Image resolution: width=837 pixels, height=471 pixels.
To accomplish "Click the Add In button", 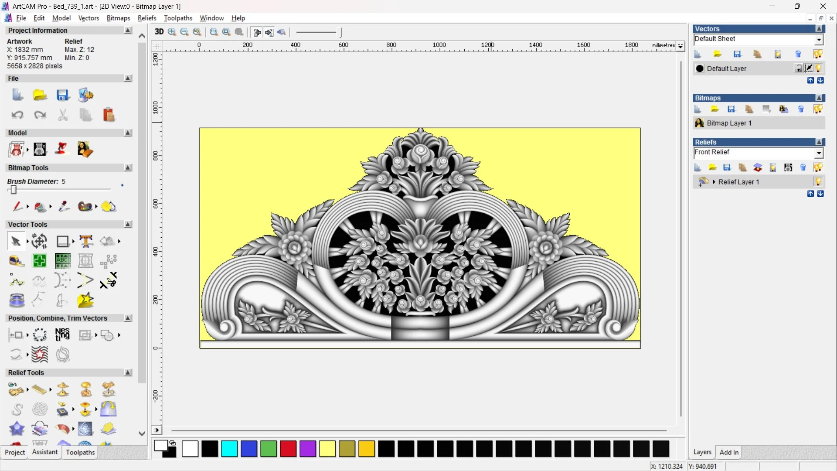I will (729, 452).
